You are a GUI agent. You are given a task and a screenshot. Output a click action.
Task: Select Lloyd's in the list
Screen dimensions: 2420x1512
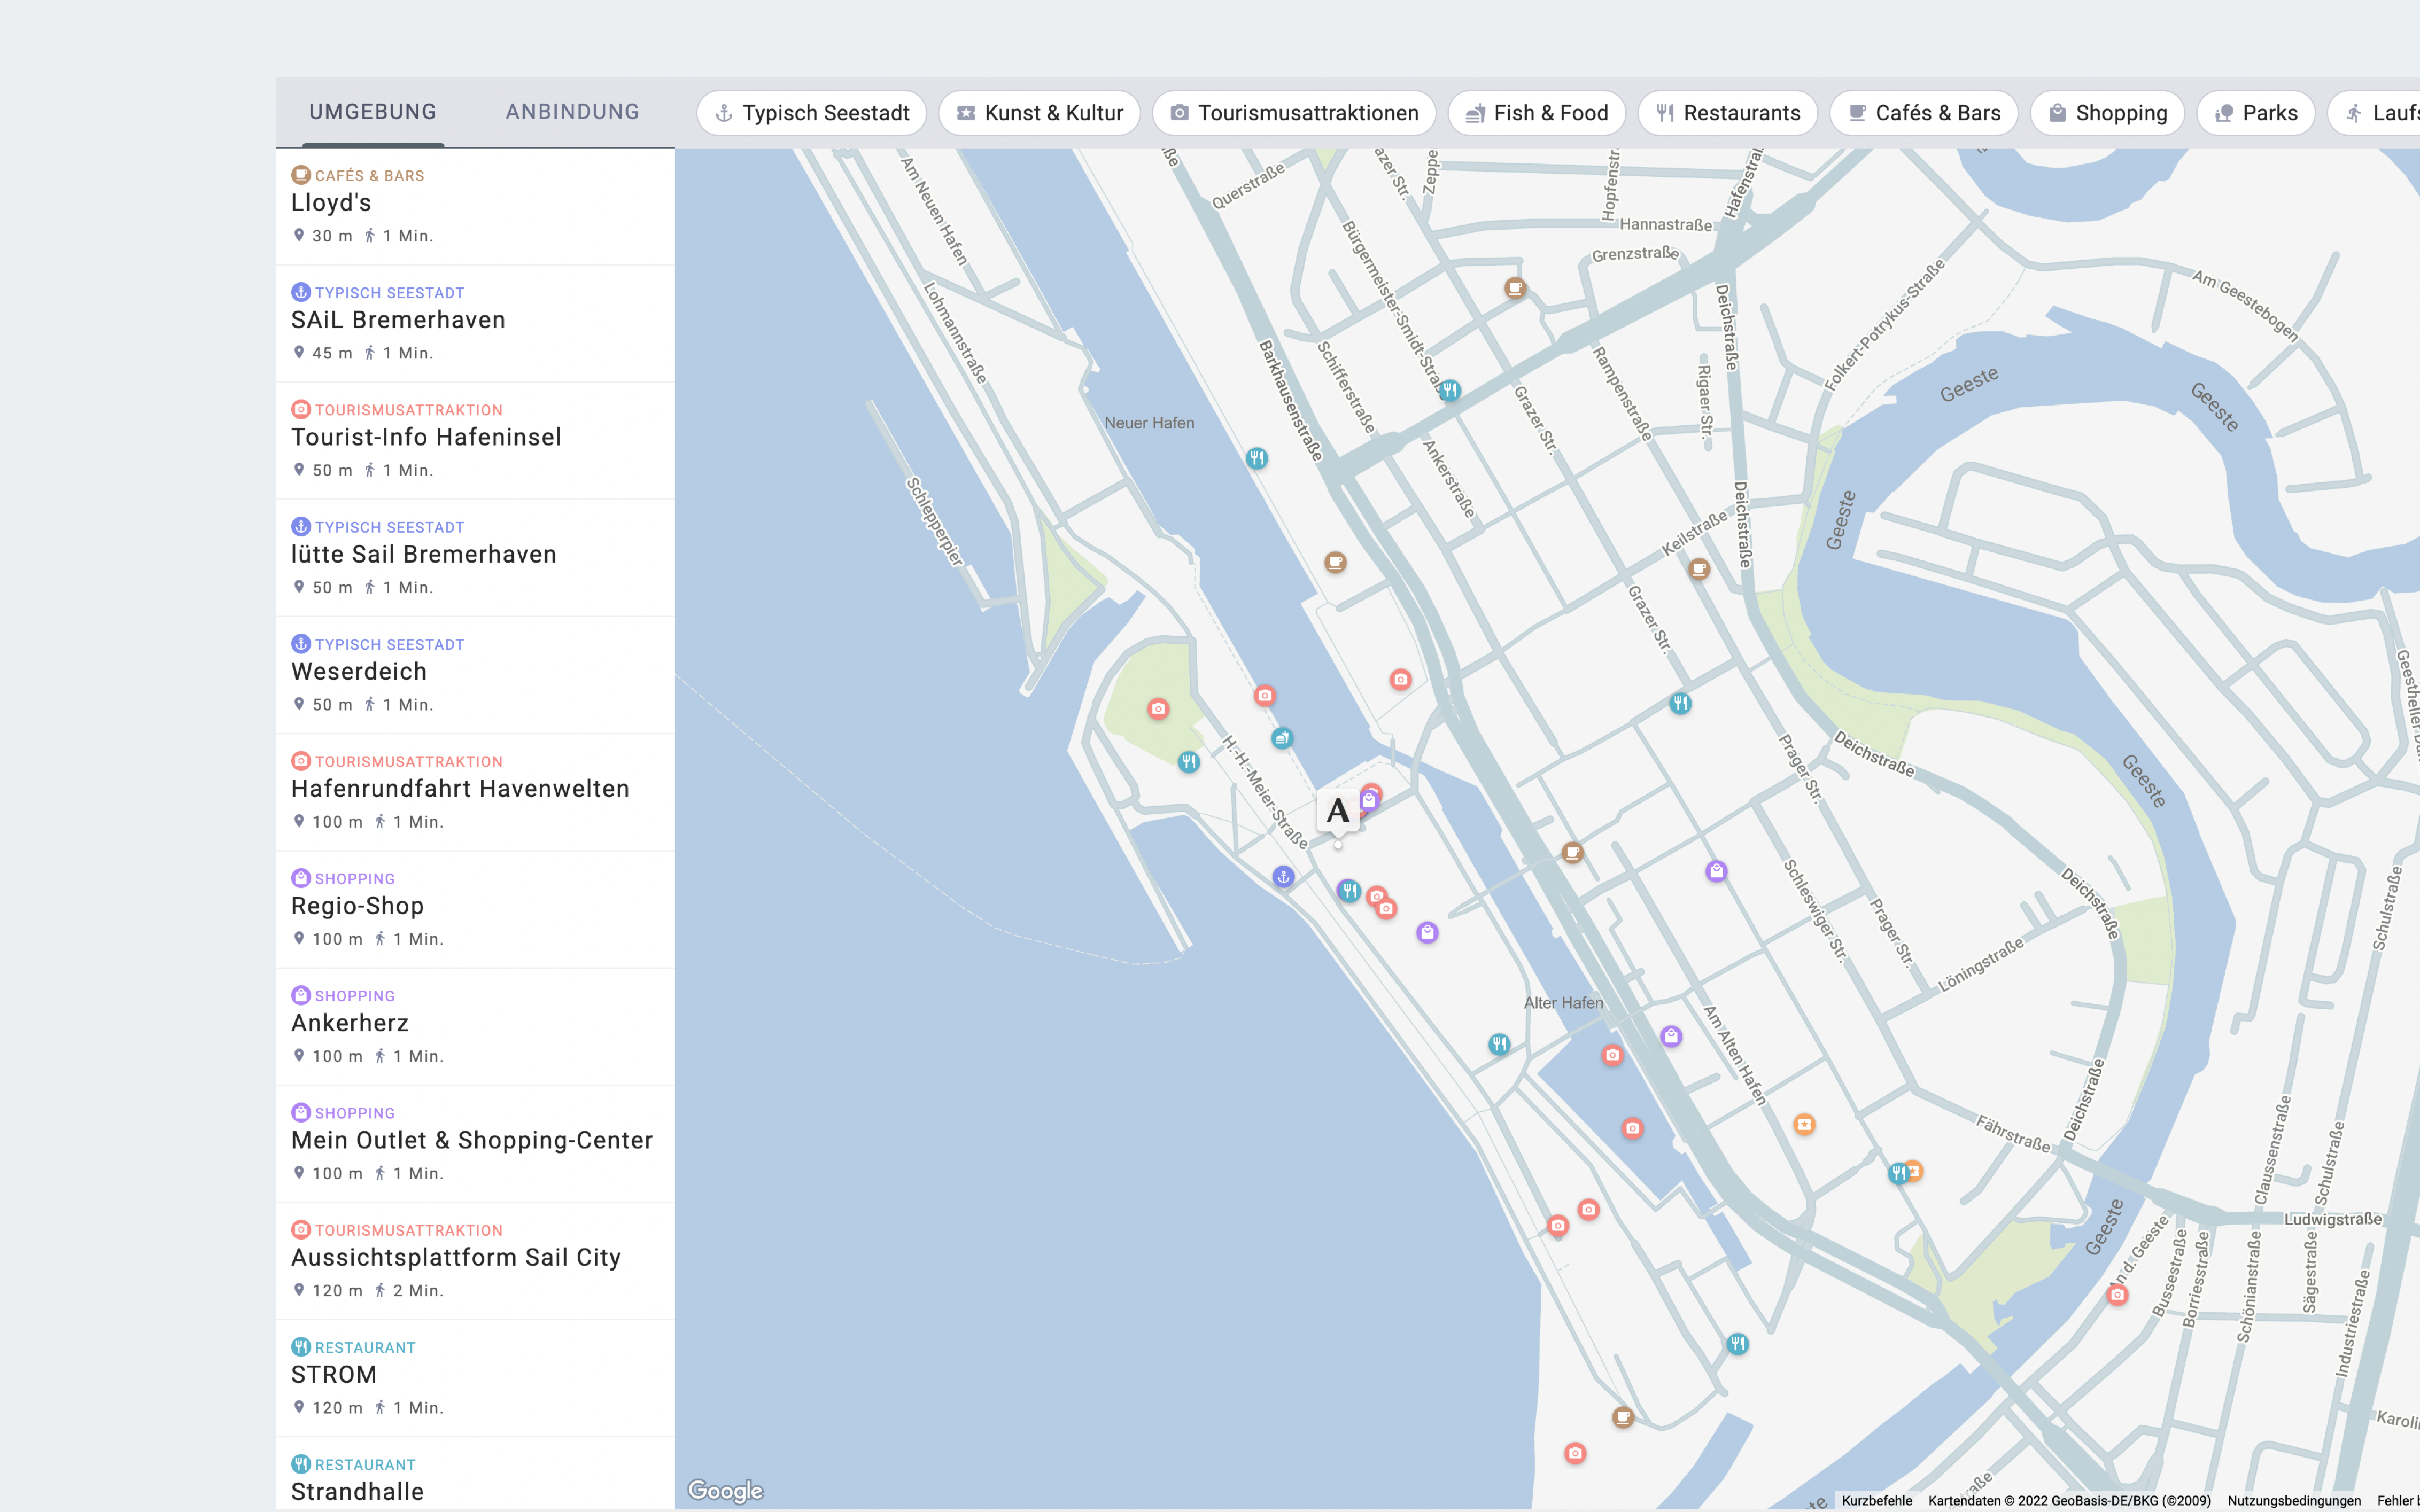pyautogui.click(x=475, y=207)
